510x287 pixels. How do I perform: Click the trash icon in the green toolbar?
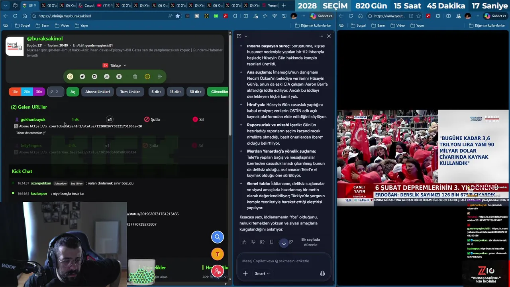point(135,77)
